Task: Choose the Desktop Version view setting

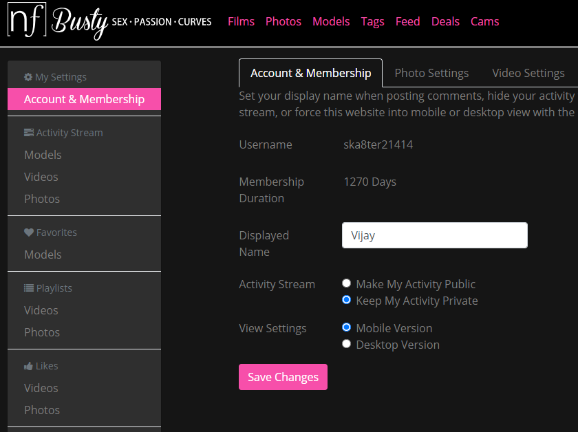Action: pyautogui.click(x=347, y=344)
